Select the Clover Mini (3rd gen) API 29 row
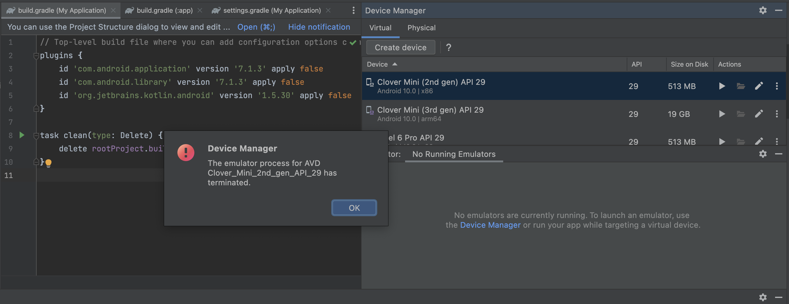The height and width of the screenshot is (304, 789). coord(574,114)
